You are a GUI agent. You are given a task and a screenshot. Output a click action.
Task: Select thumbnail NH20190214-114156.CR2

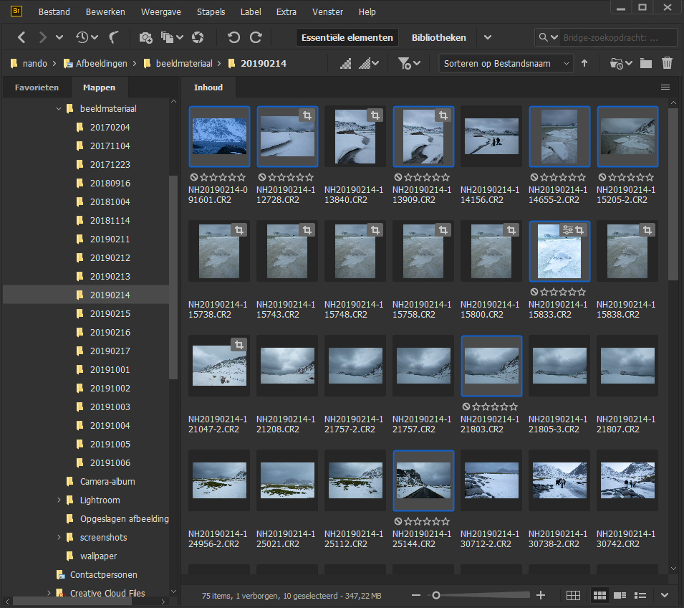click(x=491, y=136)
